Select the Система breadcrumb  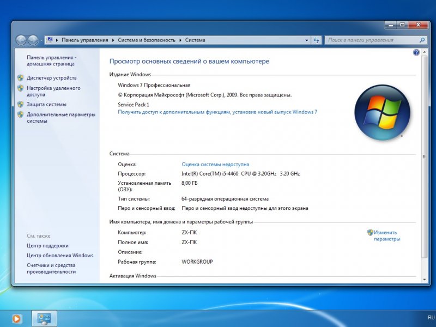point(195,40)
